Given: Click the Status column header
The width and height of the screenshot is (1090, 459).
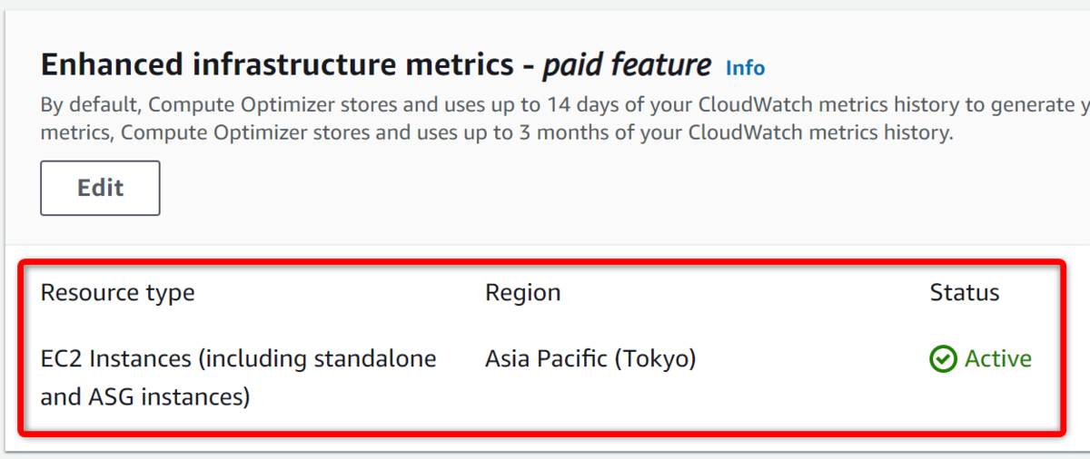Looking at the screenshot, I should (964, 293).
